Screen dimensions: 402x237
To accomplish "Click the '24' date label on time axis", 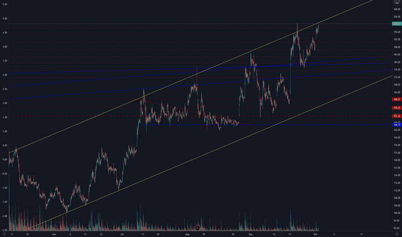I will click(x=233, y=234).
